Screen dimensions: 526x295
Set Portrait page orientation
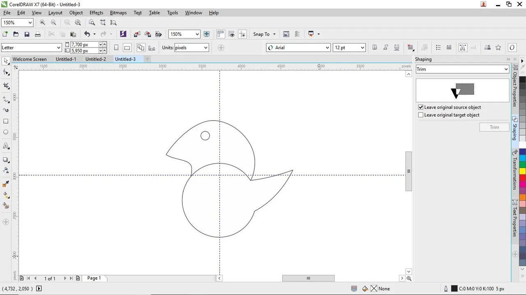pyautogui.click(x=116, y=48)
